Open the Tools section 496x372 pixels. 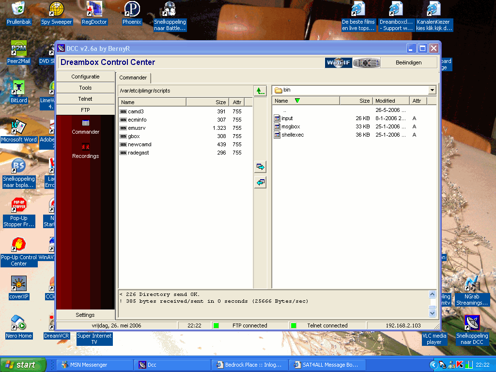pos(85,88)
